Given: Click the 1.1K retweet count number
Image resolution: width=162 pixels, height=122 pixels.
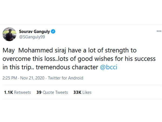Looking at the screenshot, I should 8,92.
